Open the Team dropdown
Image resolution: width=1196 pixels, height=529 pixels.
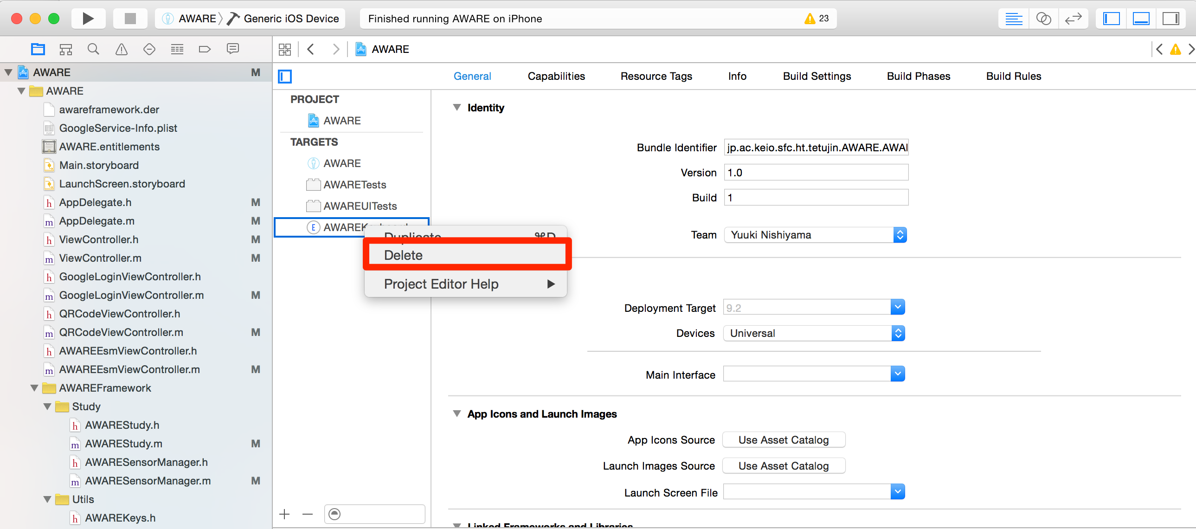[x=815, y=235]
